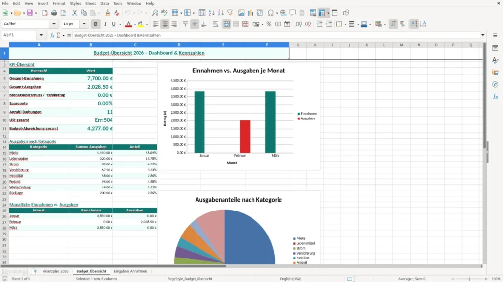Screen dimensions: 503x282
Task: Toggle Wrap Text
Action: tap(215, 24)
